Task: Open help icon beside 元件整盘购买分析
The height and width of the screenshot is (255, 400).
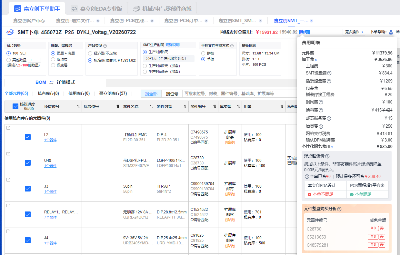Action: tap(339, 209)
